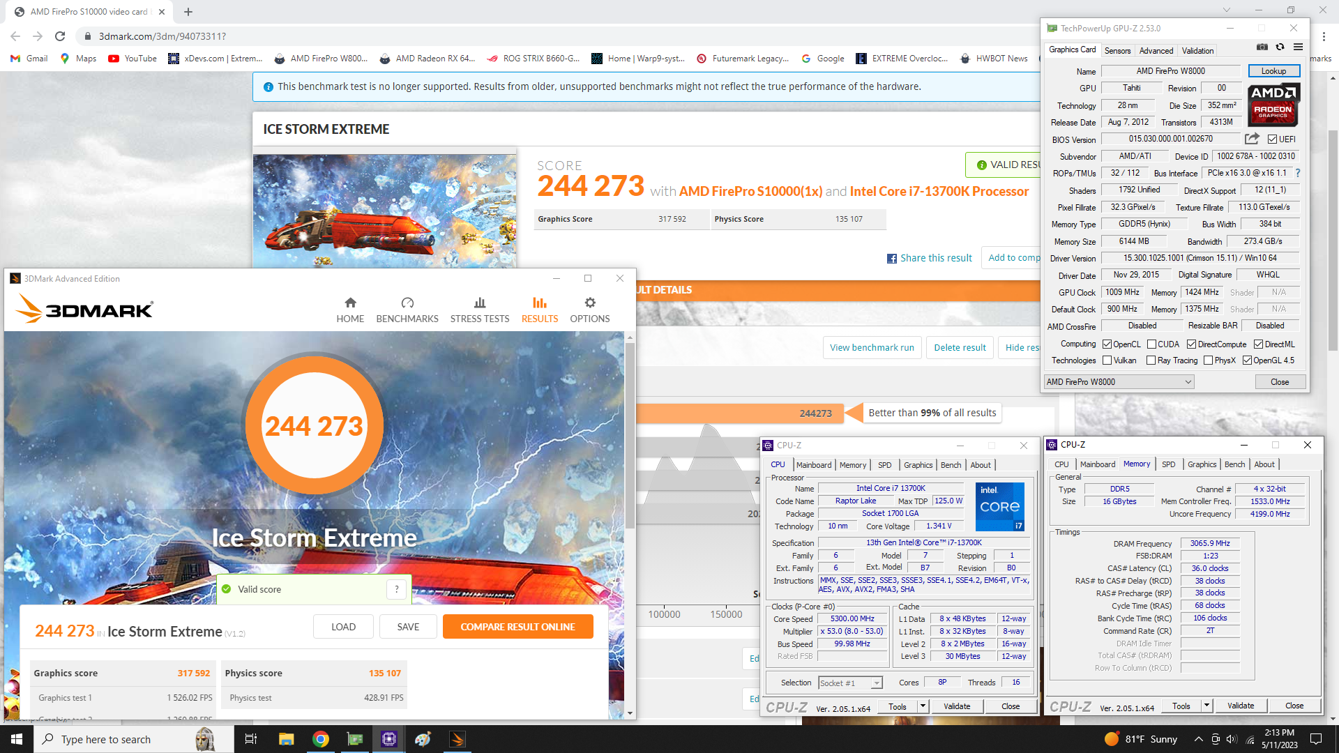Switch to the Sensors tab in GPU-Z
The image size is (1339, 753).
point(1117,50)
